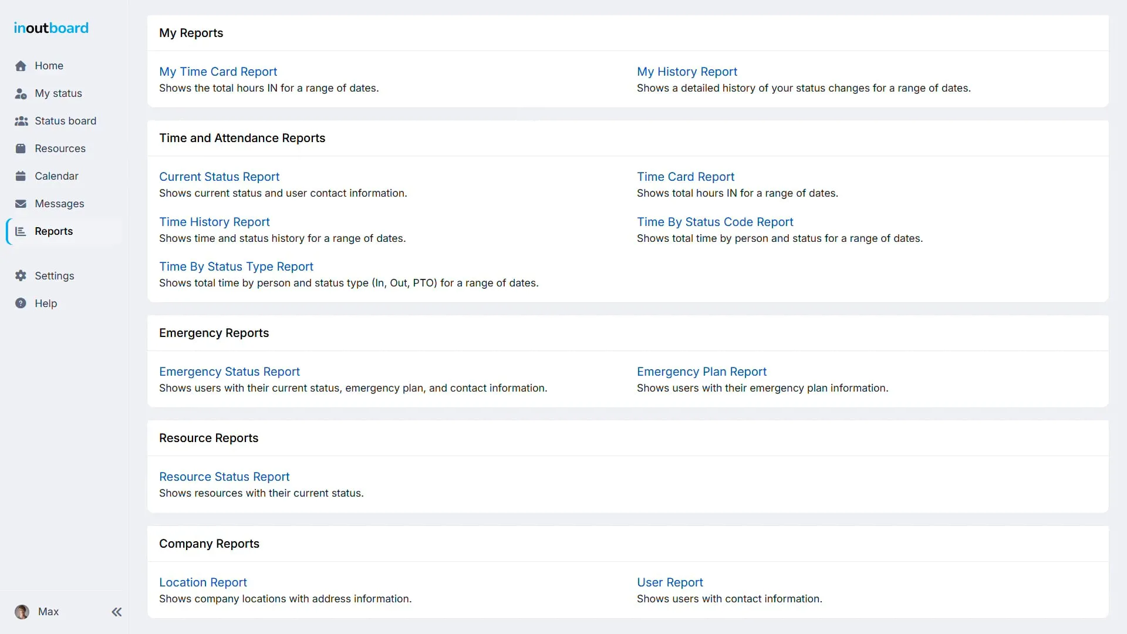Screen dimensions: 1127x634
Task: Open Time By Status Code Report
Action: (x=715, y=222)
